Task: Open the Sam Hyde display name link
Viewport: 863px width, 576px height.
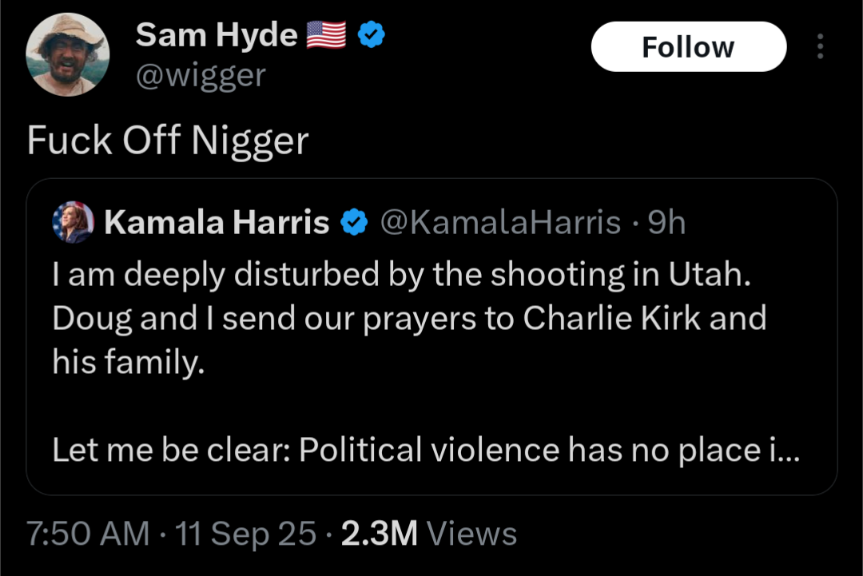Action: (217, 34)
